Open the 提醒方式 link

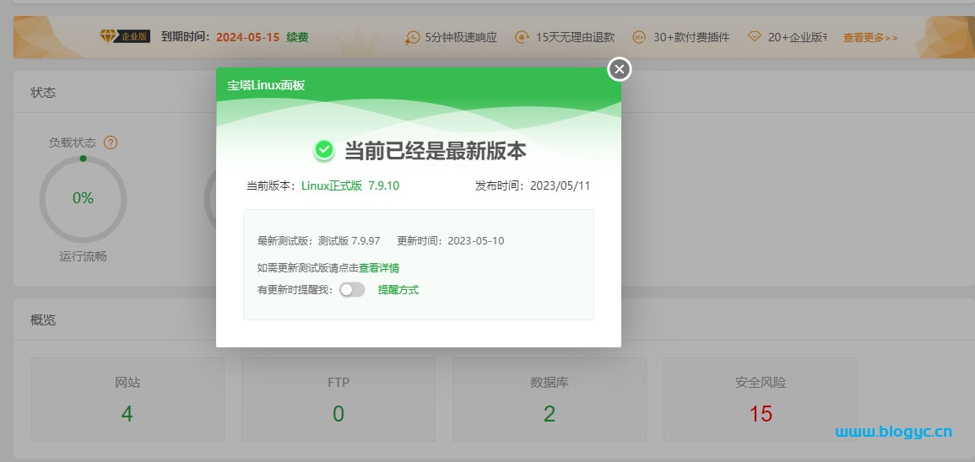click(398, 289)
